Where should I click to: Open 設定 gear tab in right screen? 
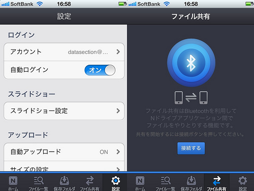pyautogui.click(x=242, y=183)
